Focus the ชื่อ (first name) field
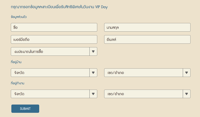The image size is (200, 117). click(54, 27)
